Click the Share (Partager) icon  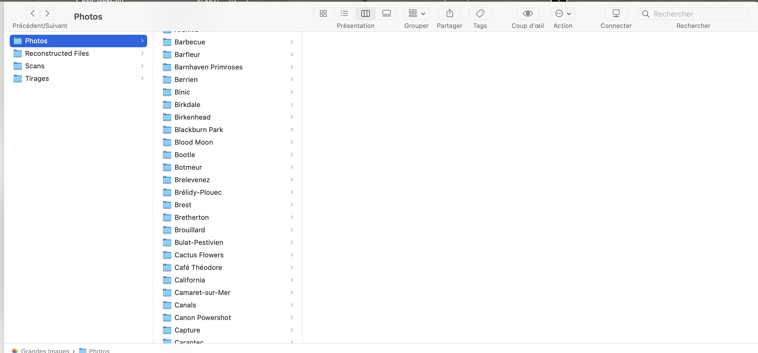click(449, 13)
